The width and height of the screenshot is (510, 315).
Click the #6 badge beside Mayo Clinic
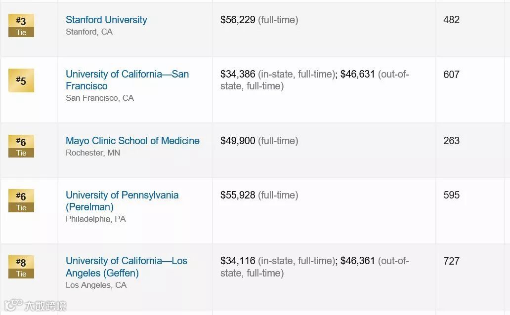(x=21, y=146)
